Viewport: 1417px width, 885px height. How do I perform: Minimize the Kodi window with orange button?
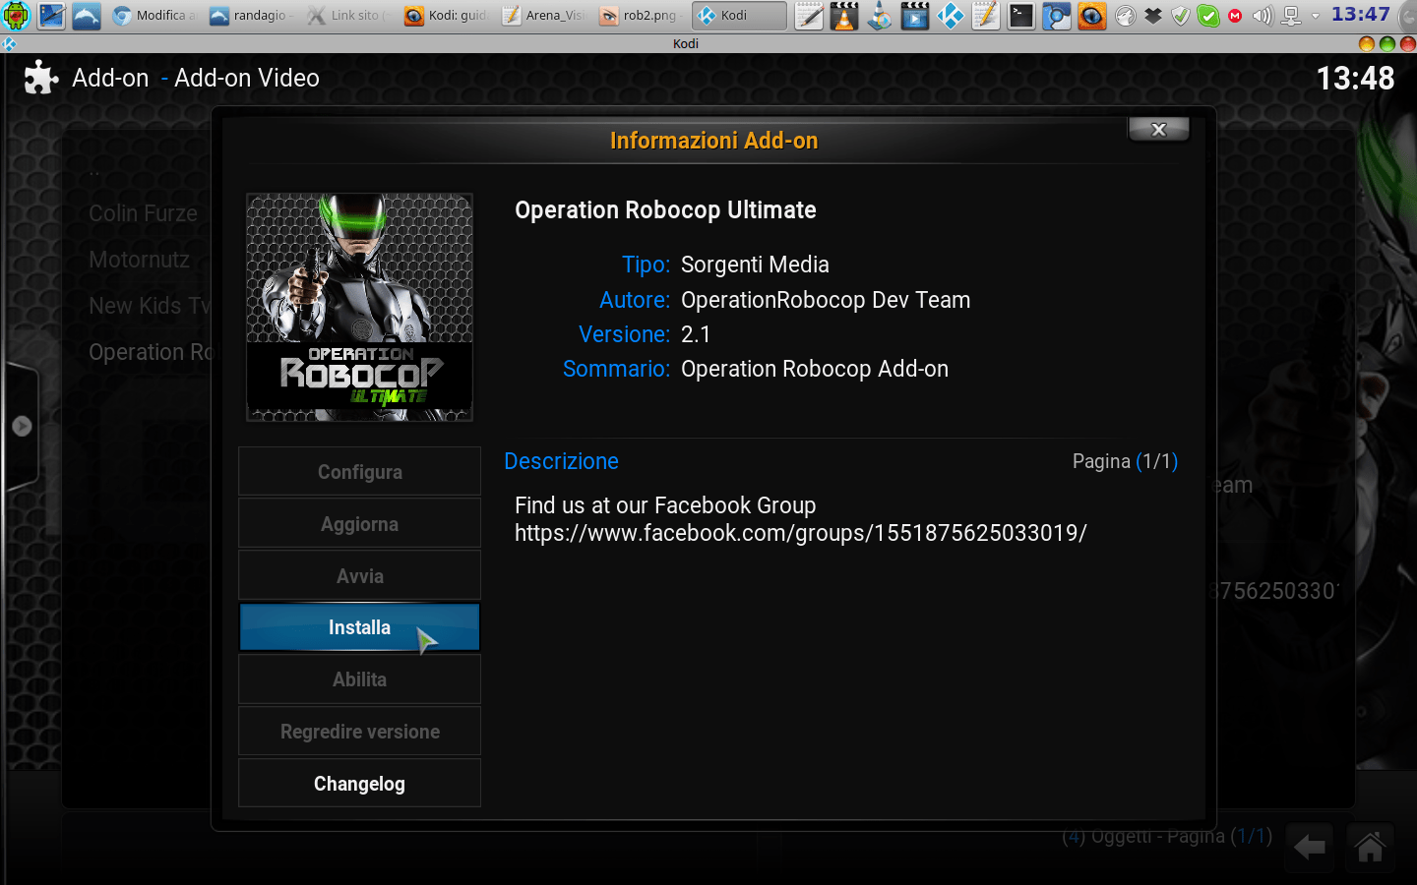pyautogui.click(x=1366, y=43)
